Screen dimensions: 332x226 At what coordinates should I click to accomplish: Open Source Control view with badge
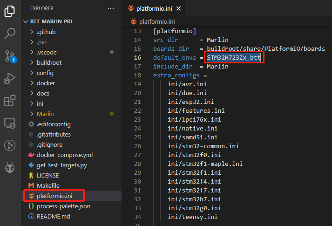(10, 55)
